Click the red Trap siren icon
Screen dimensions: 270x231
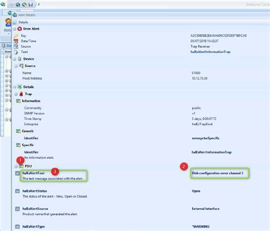[x=21, y=94]
